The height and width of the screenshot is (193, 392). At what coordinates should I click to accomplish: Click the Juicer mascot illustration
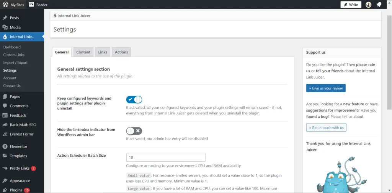point(342,174)
